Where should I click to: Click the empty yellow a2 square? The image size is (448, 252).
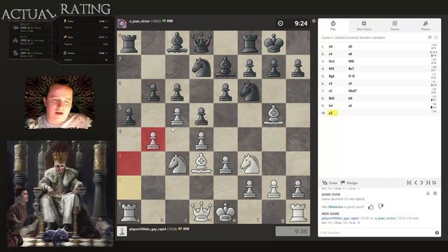129,188
